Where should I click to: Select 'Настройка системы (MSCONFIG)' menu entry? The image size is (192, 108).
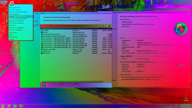(x=21, y=12)
